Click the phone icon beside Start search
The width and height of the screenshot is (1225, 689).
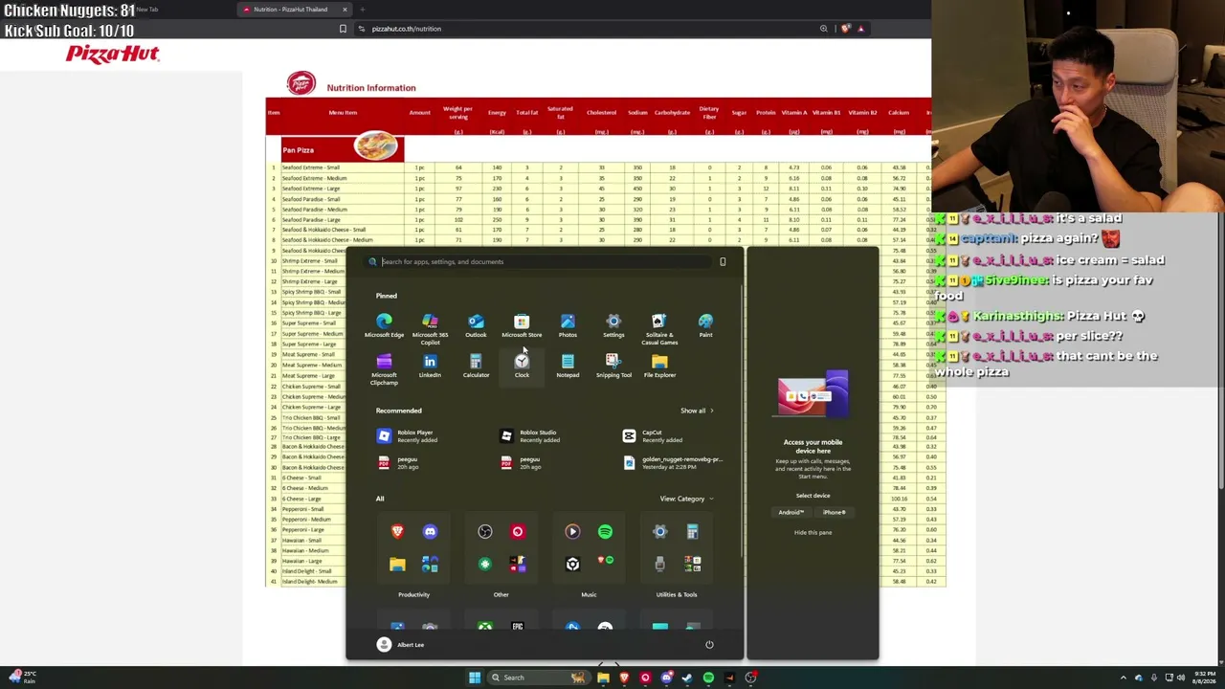(723, 261)
